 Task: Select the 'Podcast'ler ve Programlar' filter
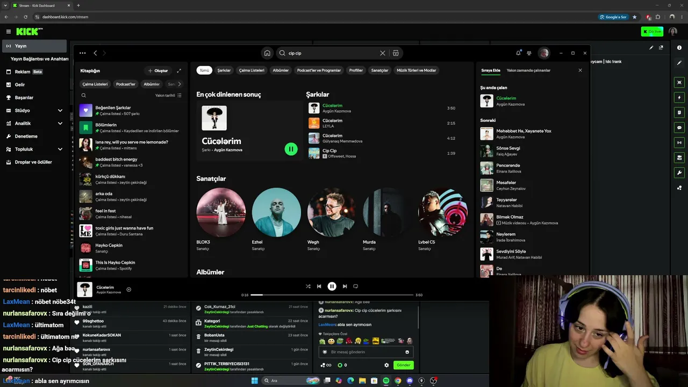click(x=319, y=70)
